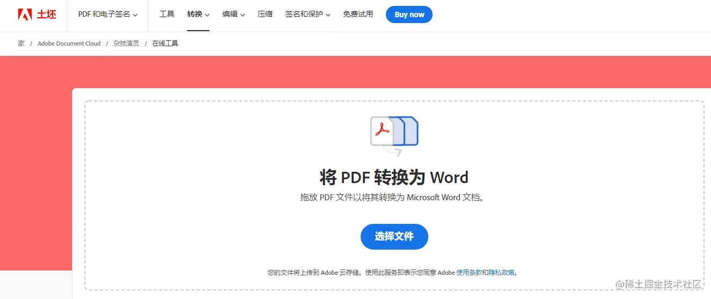Expand the 编辑 menu
Screen dimensions: 711x299
pyautogui.click(x=234, y=14)
